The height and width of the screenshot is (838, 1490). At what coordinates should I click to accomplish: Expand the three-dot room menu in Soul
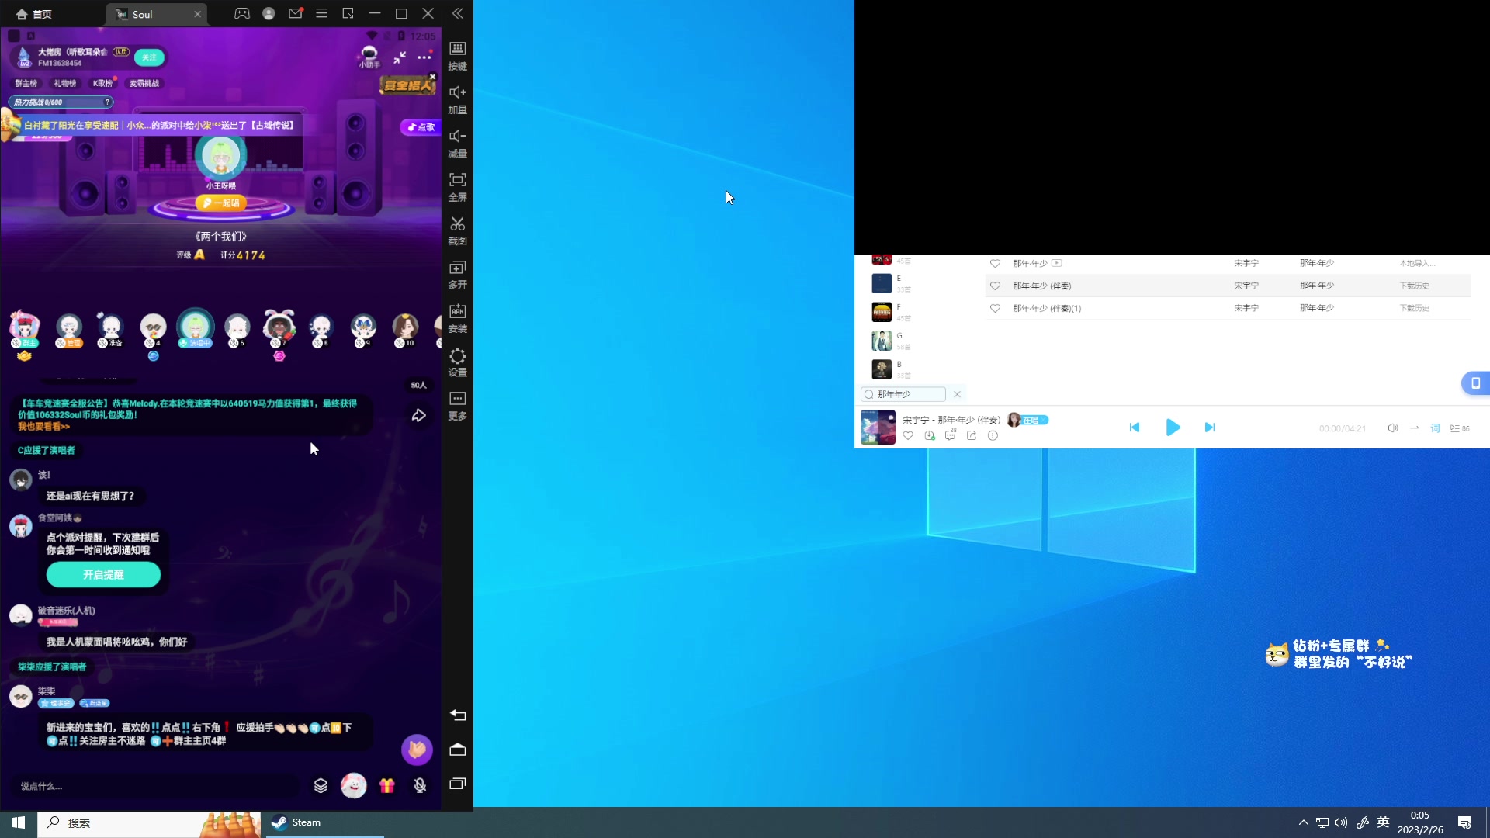pyautogui.click(x=424, y=57)
